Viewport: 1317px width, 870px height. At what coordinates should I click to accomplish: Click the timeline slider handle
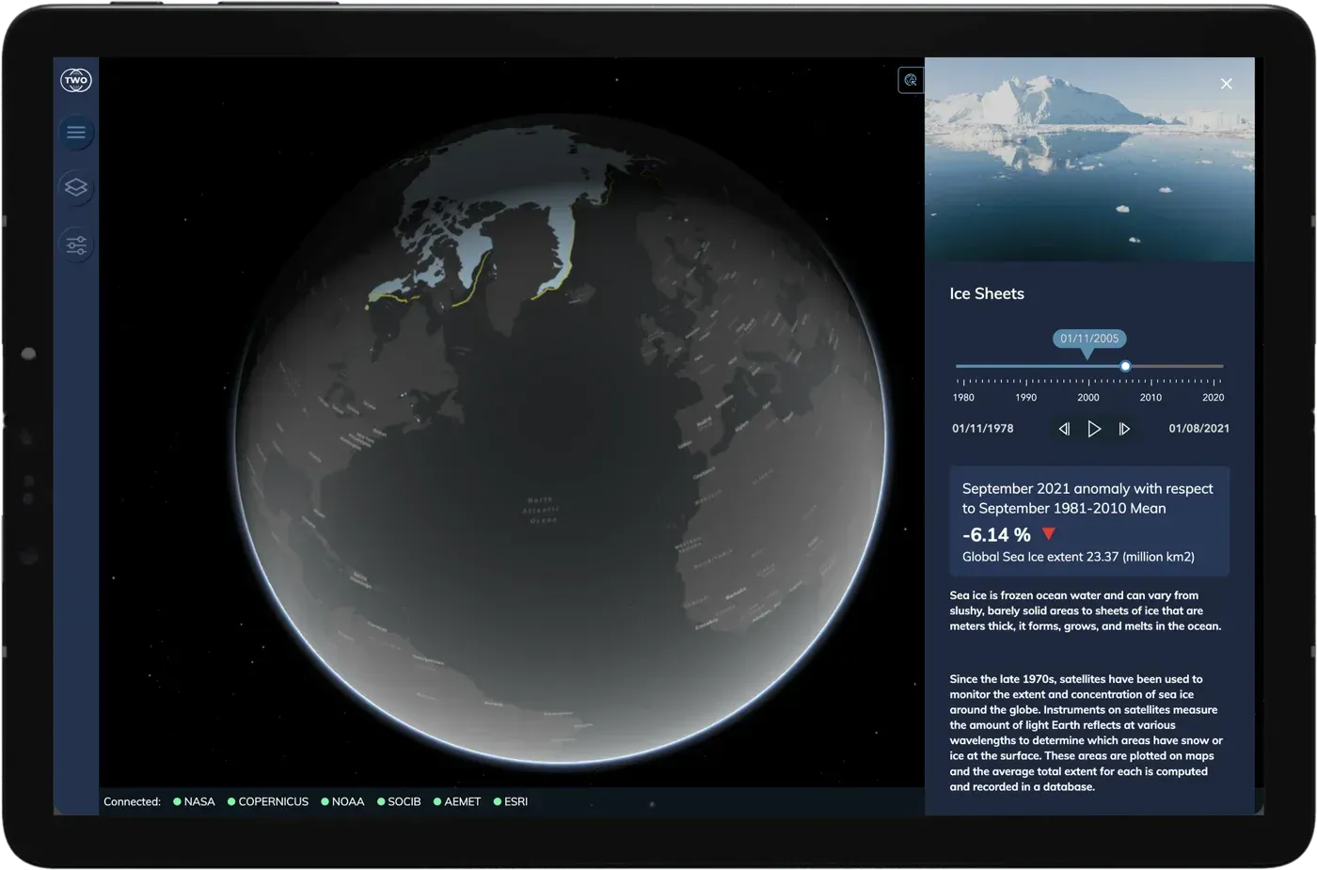1125,366
